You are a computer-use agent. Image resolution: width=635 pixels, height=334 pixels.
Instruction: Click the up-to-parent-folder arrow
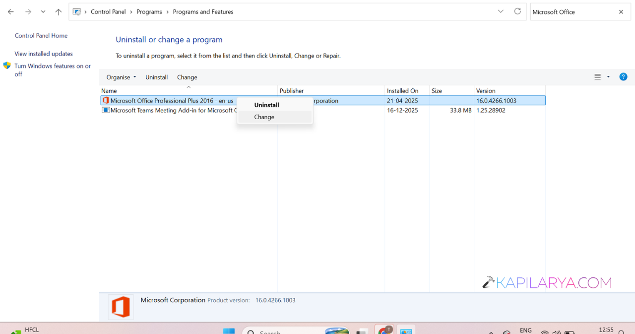click(59, 12)
